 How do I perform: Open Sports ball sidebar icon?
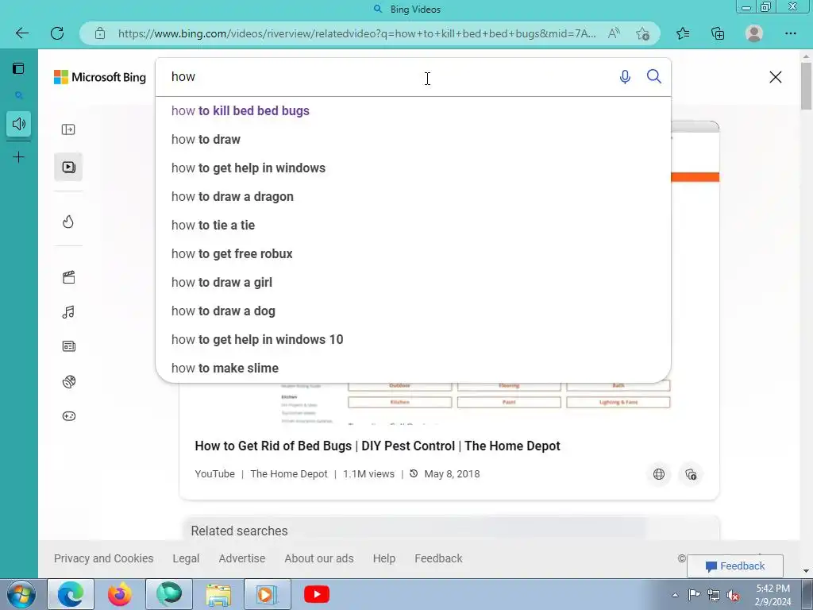coord(68,382)
